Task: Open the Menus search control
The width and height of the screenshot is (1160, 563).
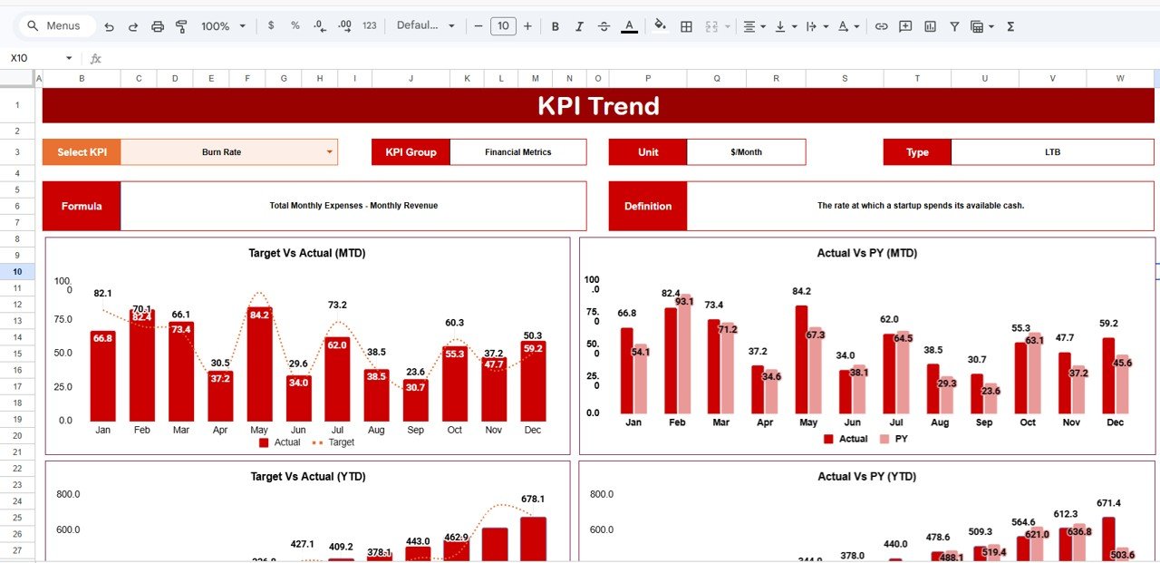Action: (56, 25)
